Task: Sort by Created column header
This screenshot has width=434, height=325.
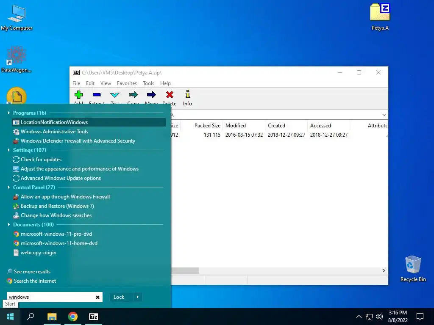Action: 286,125
